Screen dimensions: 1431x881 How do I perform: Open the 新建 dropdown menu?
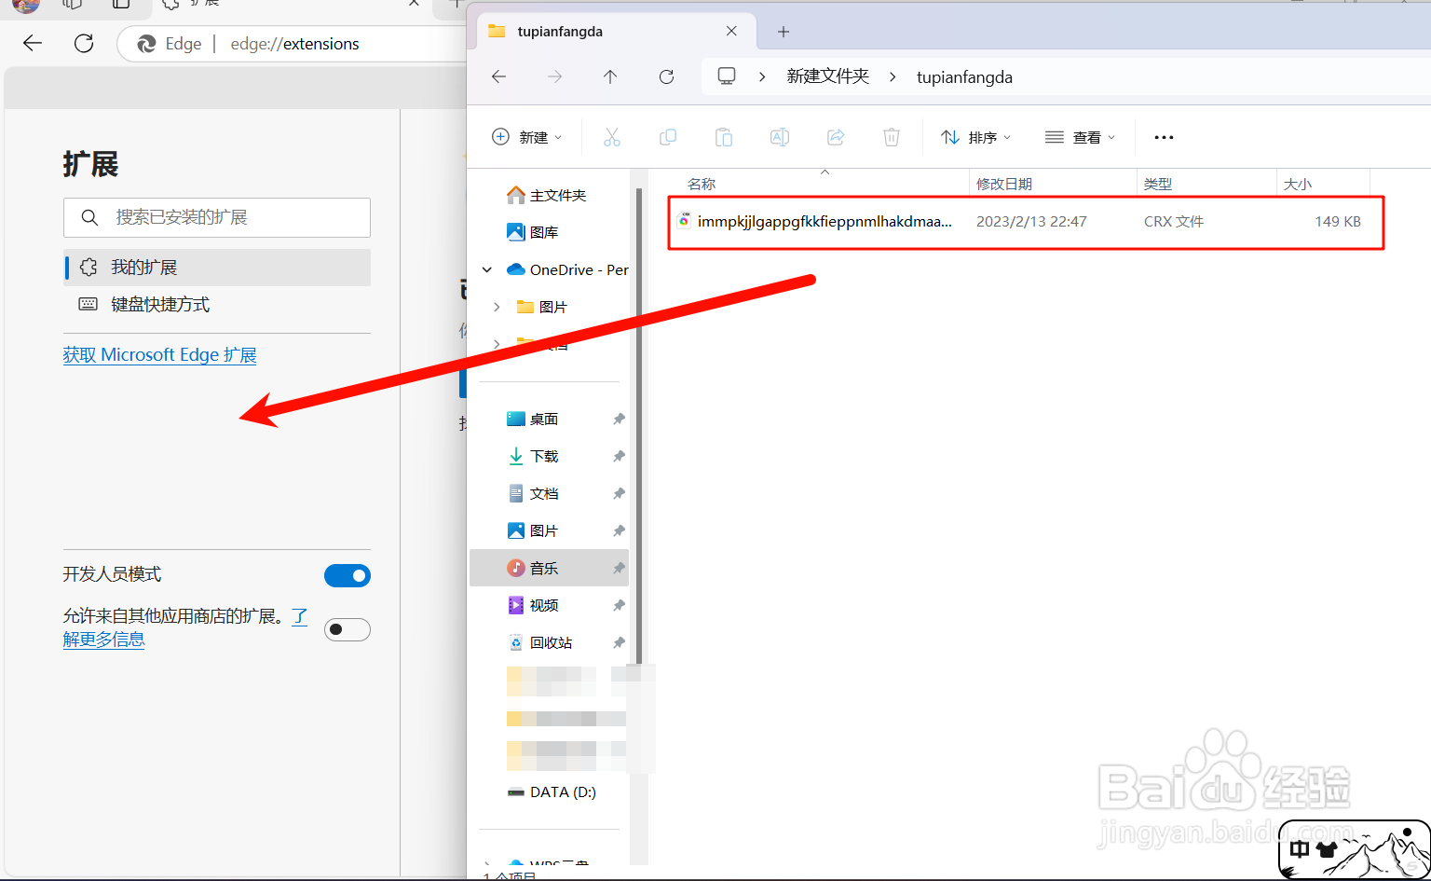coord(527,137)
